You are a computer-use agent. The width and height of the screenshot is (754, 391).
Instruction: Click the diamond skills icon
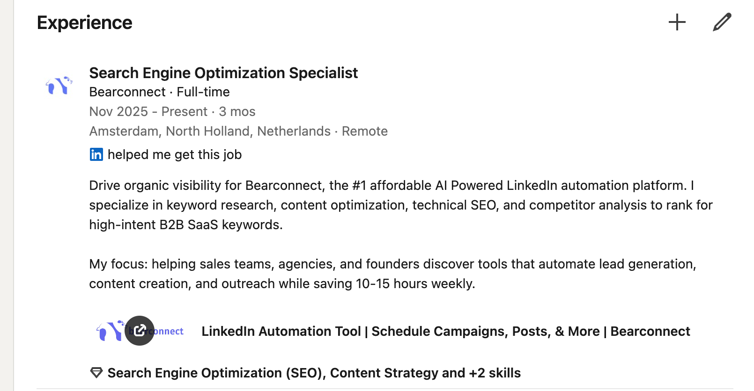coord(96,373)
